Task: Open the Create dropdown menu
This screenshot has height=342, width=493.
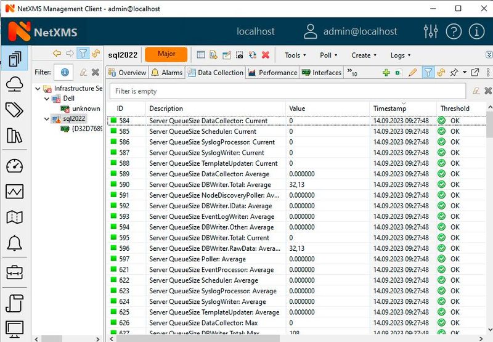Action: [x=364, y=55]
